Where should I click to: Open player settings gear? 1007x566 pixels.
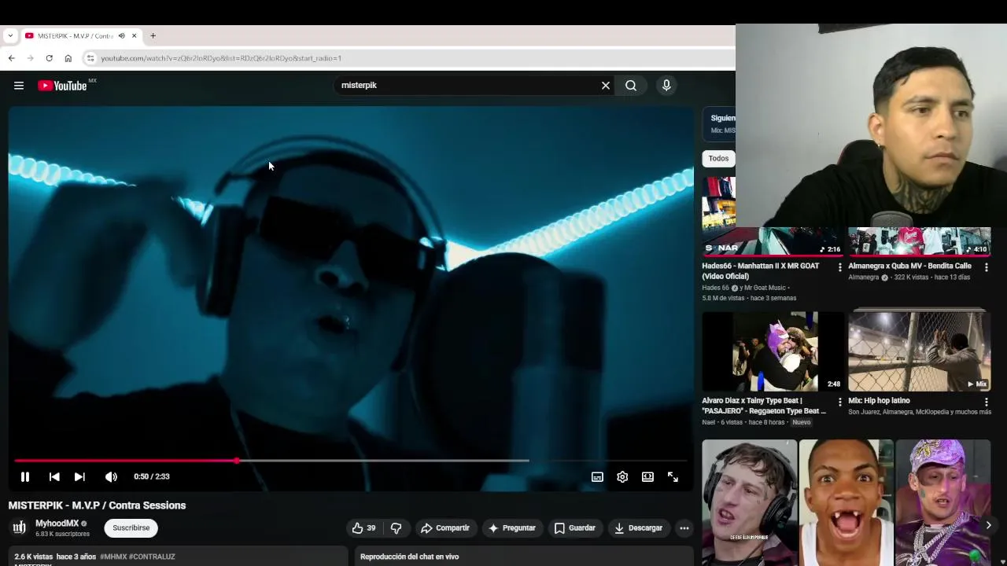(x=622, y=476)
